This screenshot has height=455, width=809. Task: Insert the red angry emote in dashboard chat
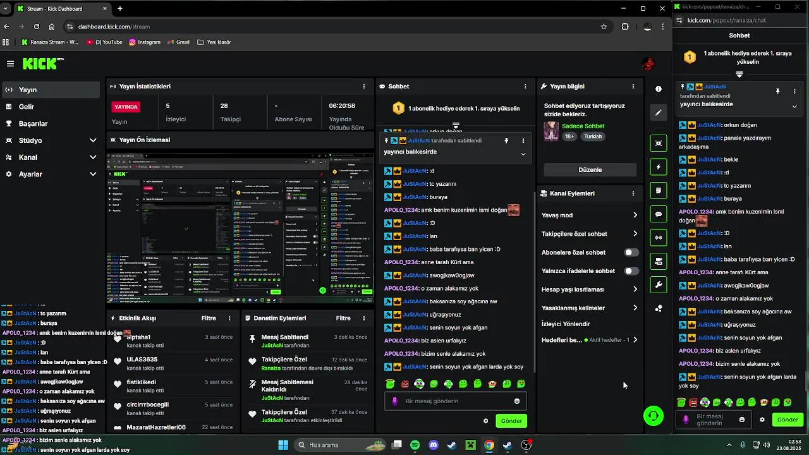click(x=405, y=384)
